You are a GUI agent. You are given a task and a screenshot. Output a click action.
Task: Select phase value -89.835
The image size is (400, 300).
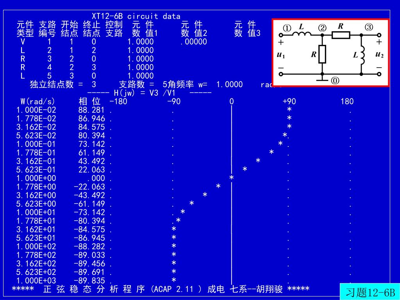[89, 280]
